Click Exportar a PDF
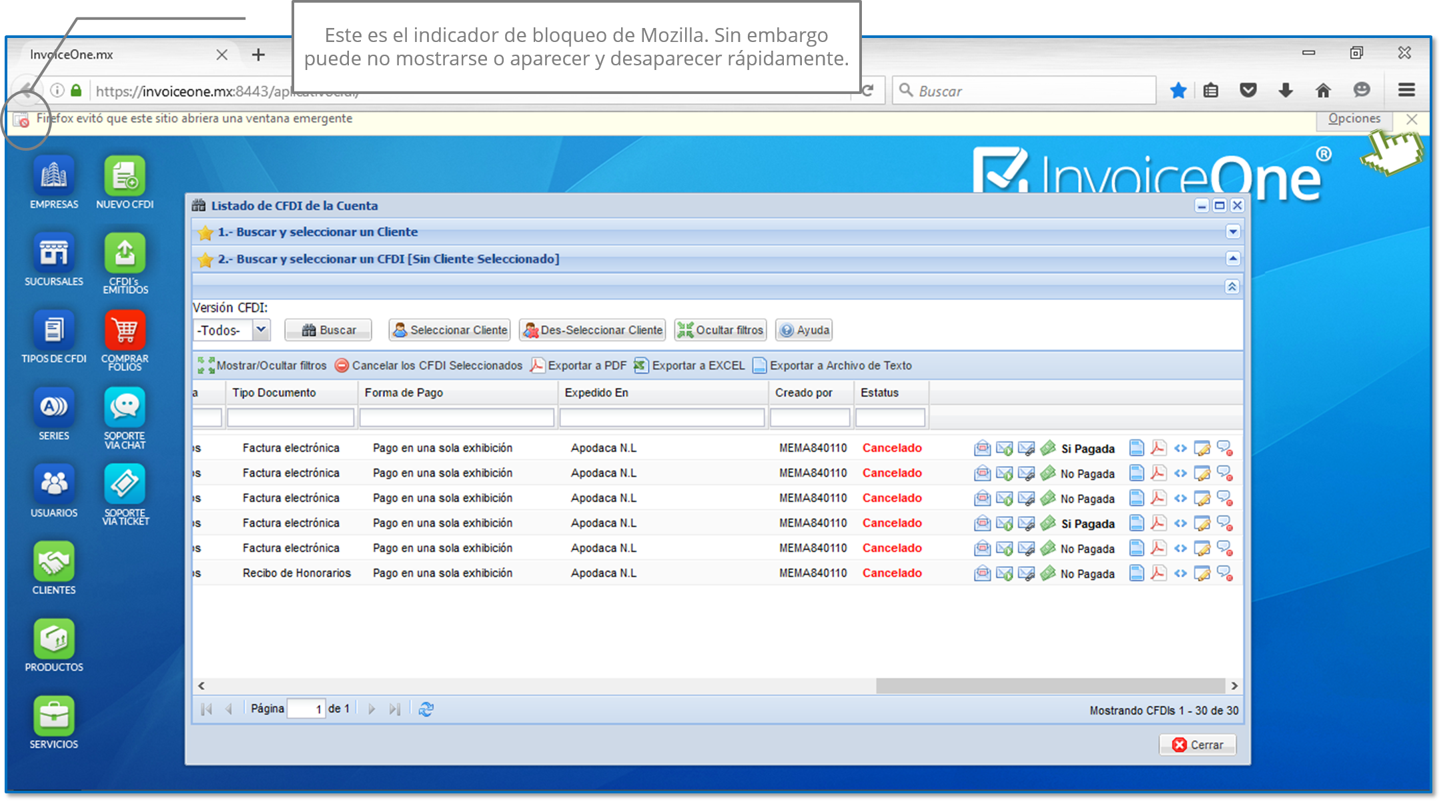Viewport: 1441px width, 802px height. 578,365
